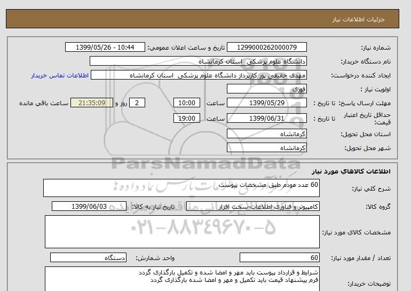The height and width of the screenshot is (291, 411).
Task: Click the label گروه کالا
Action: pos(378,207)
